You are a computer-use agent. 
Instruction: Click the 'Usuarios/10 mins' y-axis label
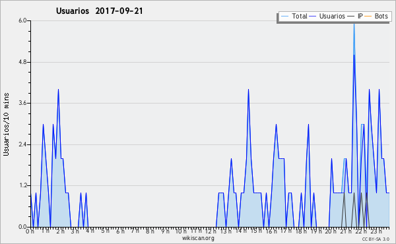click(6, 124)
